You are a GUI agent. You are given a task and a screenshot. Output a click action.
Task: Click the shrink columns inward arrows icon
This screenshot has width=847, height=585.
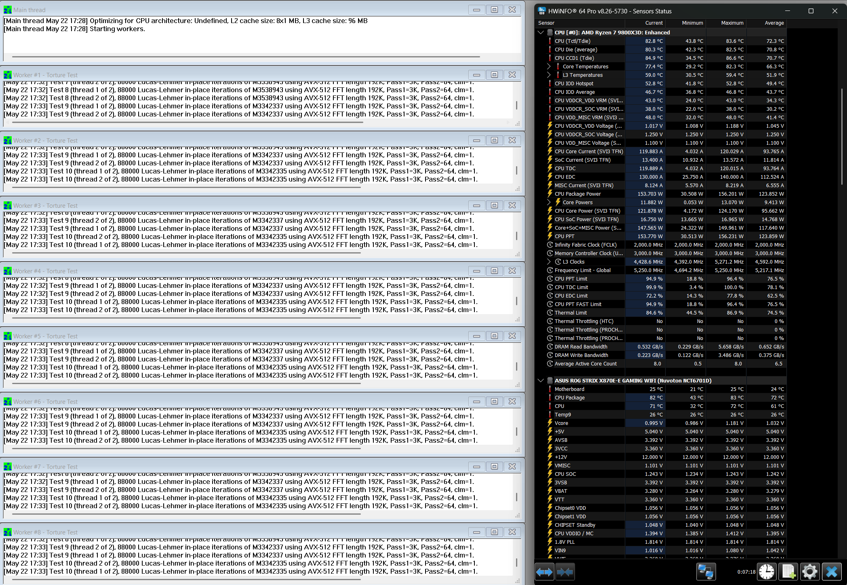point(565,572)
